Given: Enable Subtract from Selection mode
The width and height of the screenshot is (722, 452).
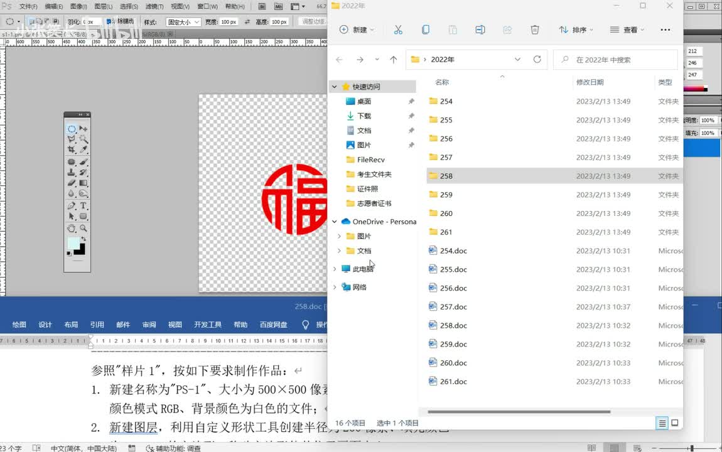Looking at the screenshot, I should 48,21.
